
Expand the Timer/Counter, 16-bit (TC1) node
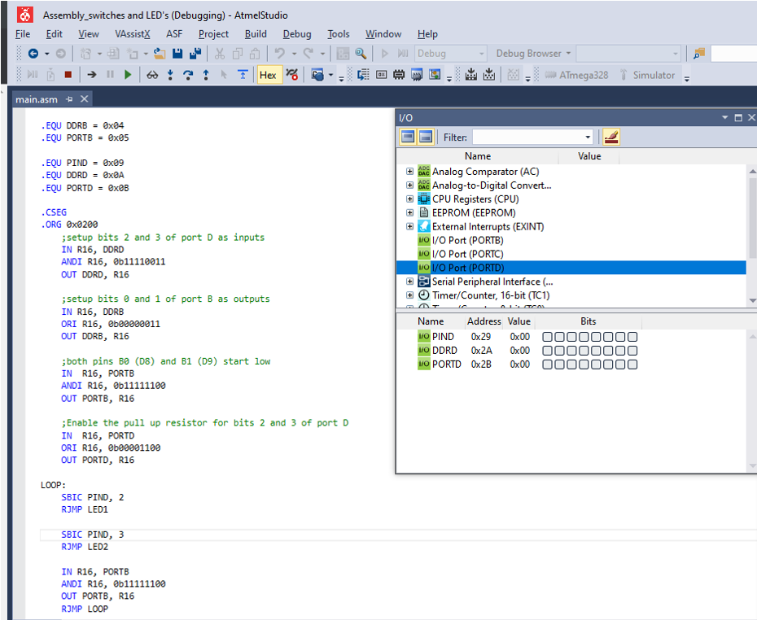[409, 295]
